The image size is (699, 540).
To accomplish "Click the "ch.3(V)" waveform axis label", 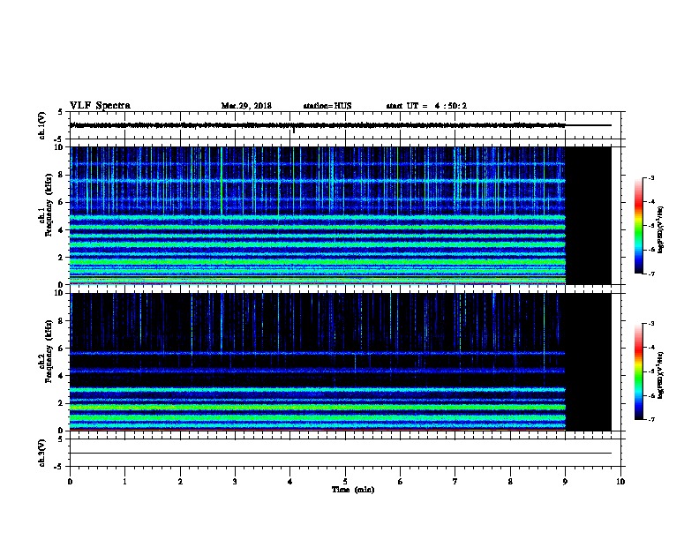I will 41,454.
